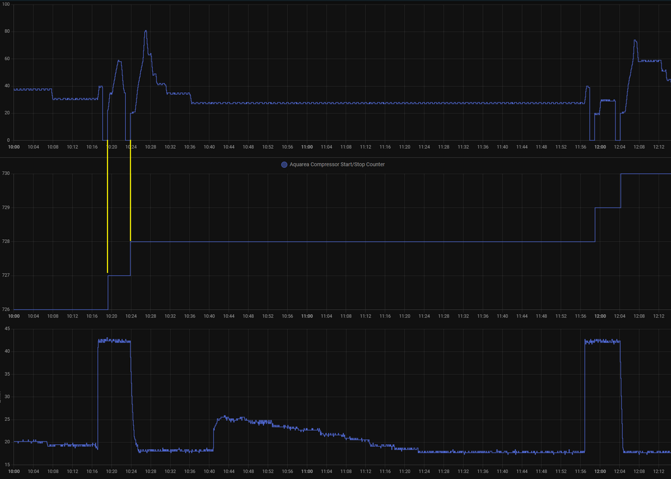This screenshot has height=479, width=671.
Task: Click the counter step at the 729 level
Action: tap(608, 208)
